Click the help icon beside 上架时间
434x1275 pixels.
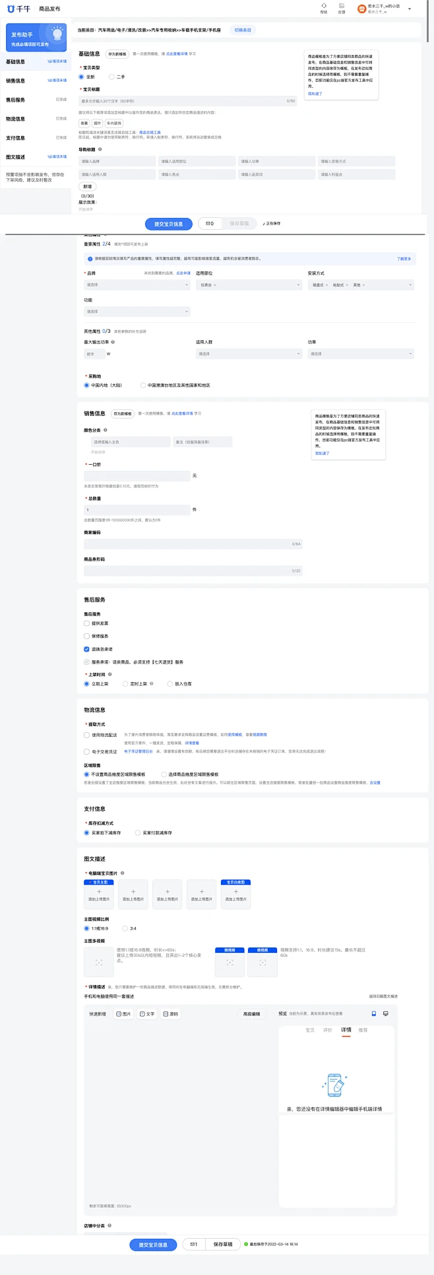[110, 674]
